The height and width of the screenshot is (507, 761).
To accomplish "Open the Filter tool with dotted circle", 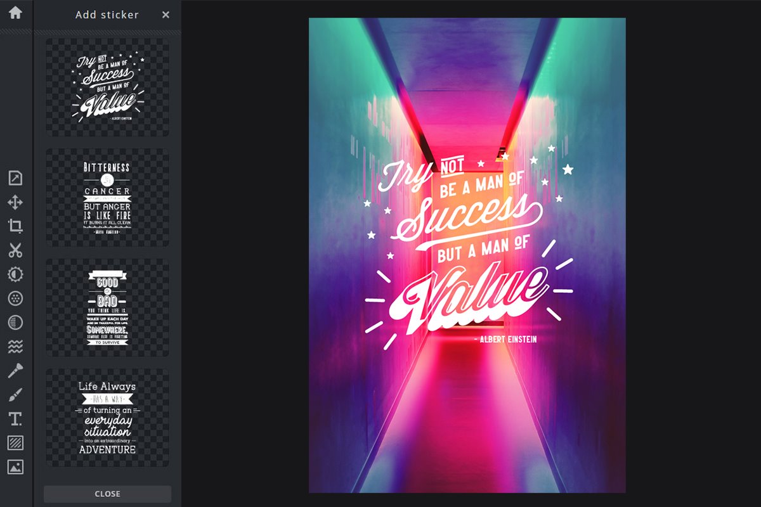I will pyautogui.click(x=15, y=298).
